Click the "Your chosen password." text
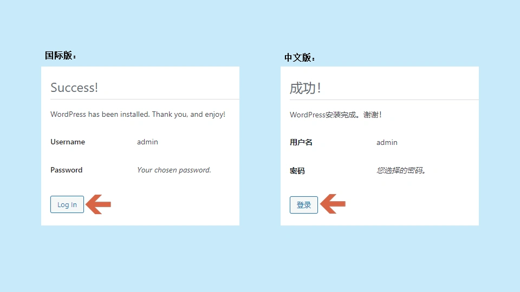520x292 pixels. coord(174,170)
